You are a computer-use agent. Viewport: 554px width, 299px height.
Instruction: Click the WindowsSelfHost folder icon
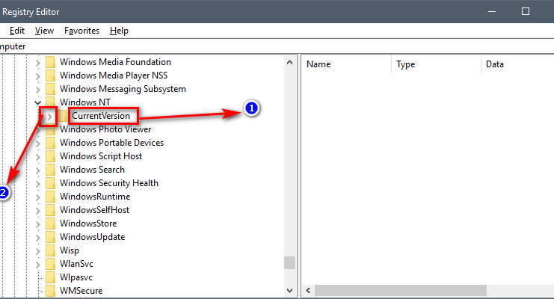pos(51,210)
